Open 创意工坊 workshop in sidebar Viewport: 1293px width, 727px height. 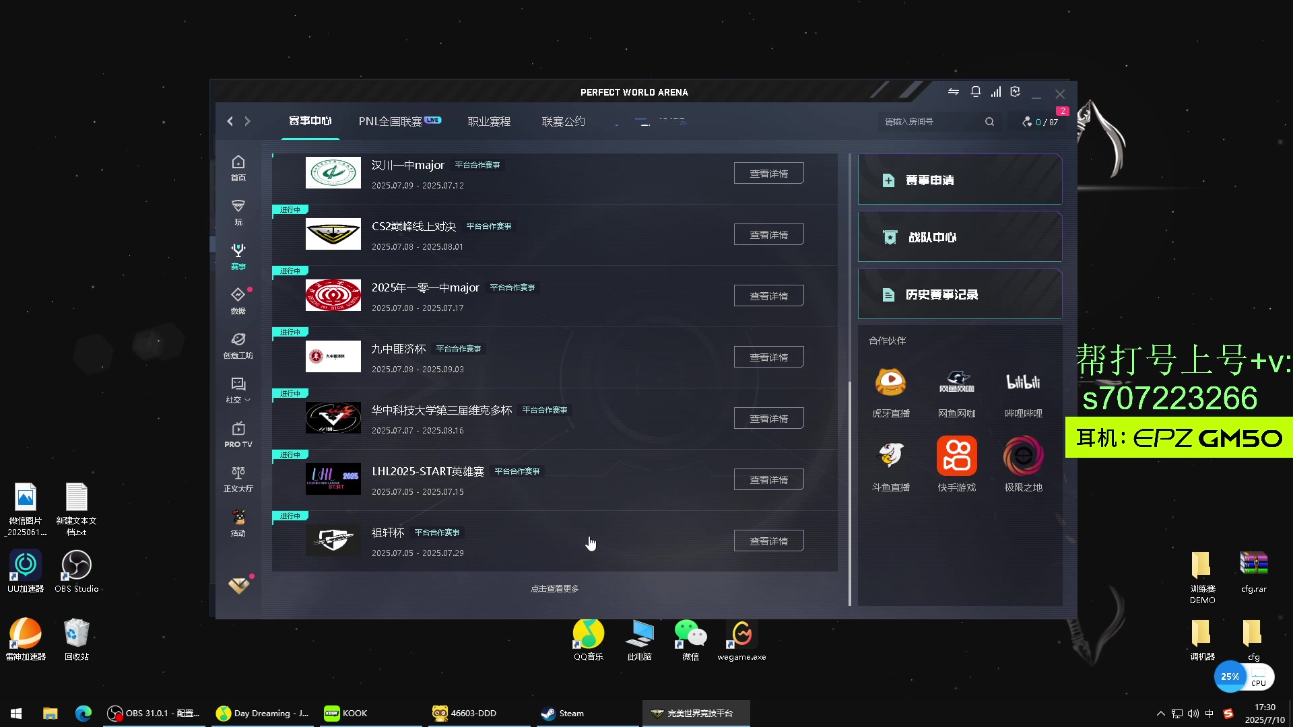coord(238,346)
